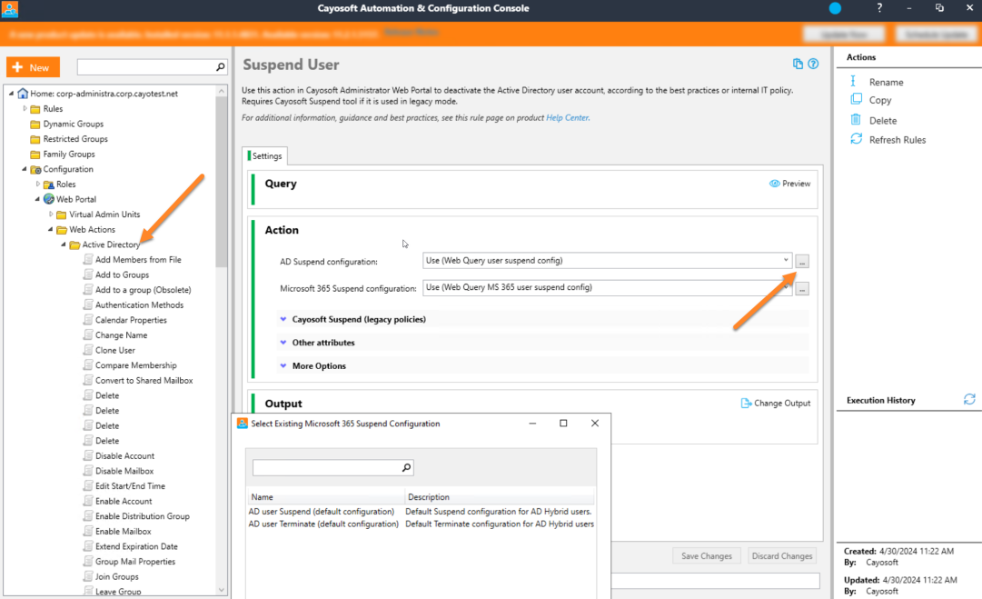Click the dialog search input field
This screenshot has height=599, width=982.
(x=327, y=467)
